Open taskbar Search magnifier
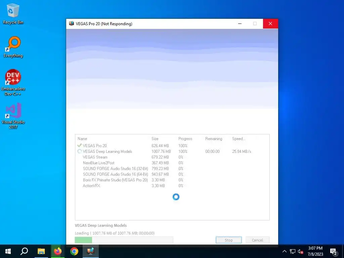344x258 pixels. [x=24, y=251]
